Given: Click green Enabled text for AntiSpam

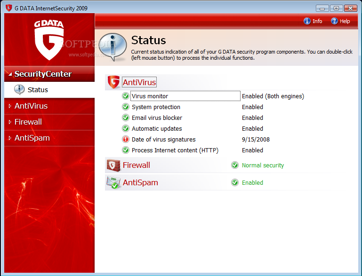Looking at the screenshot, I should (x=252, y=182).
